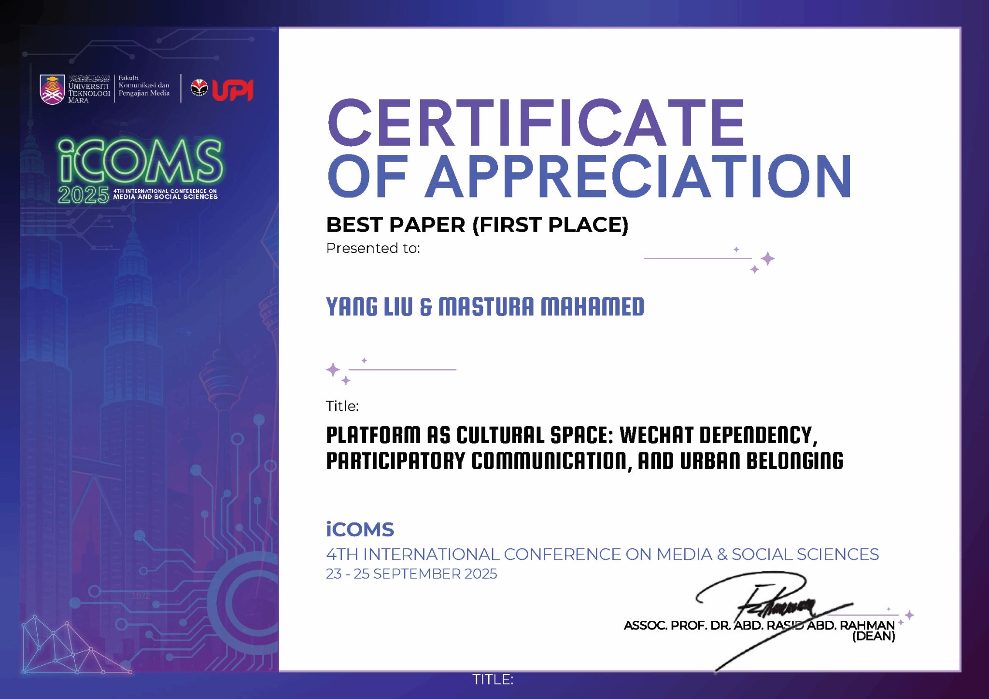Click BEST PAPER (FIRST PLACE) text

(477, 225)
